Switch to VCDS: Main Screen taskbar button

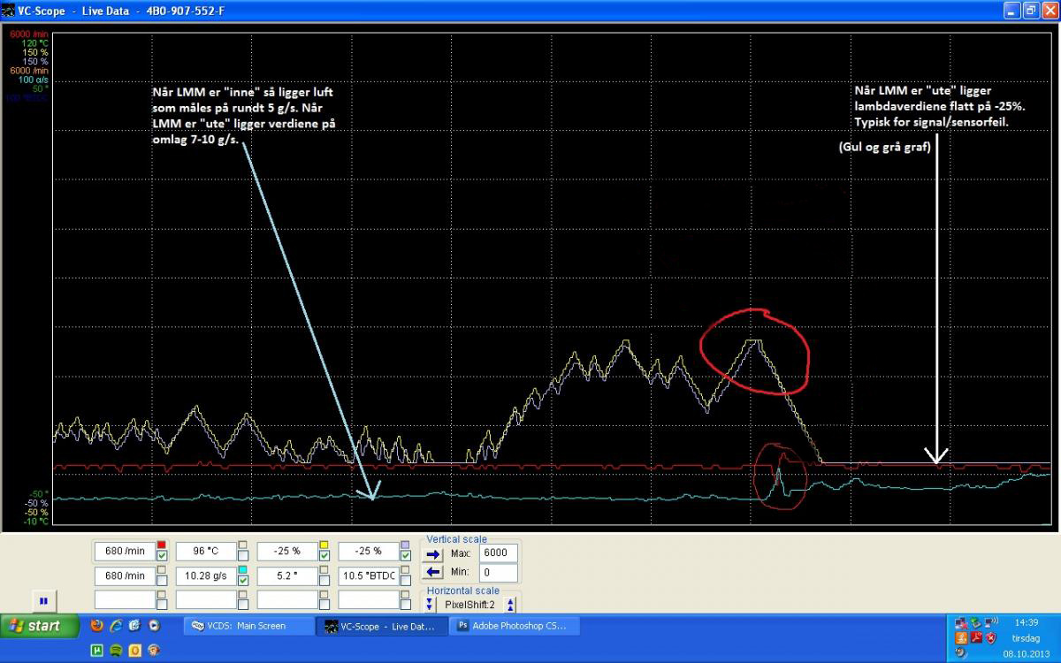click(248, 626)
